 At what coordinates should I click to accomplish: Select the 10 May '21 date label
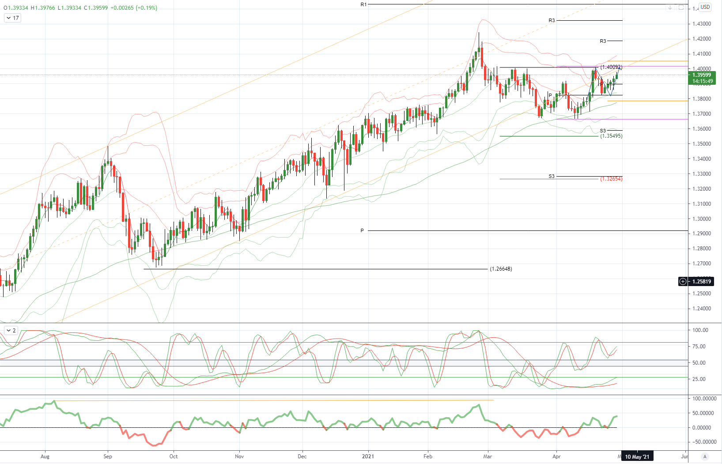coord(637,456)
